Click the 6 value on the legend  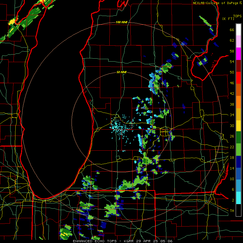pos(233,190)
